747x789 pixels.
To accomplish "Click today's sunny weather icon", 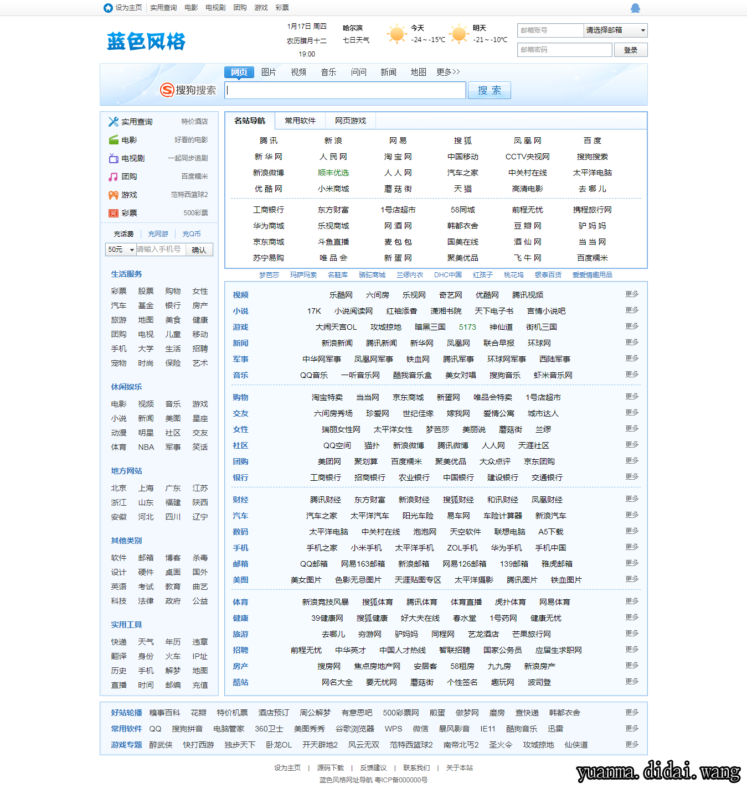I will (396, 34).
